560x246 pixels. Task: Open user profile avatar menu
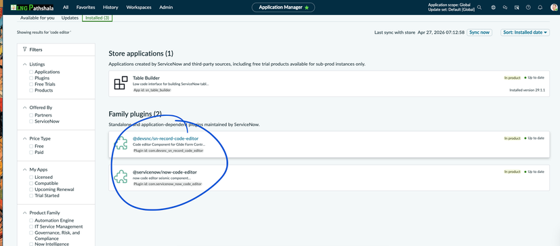pyautogui.click(x=554, y=7)
